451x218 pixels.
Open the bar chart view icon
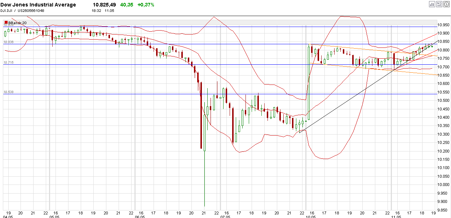coord(432,4)
